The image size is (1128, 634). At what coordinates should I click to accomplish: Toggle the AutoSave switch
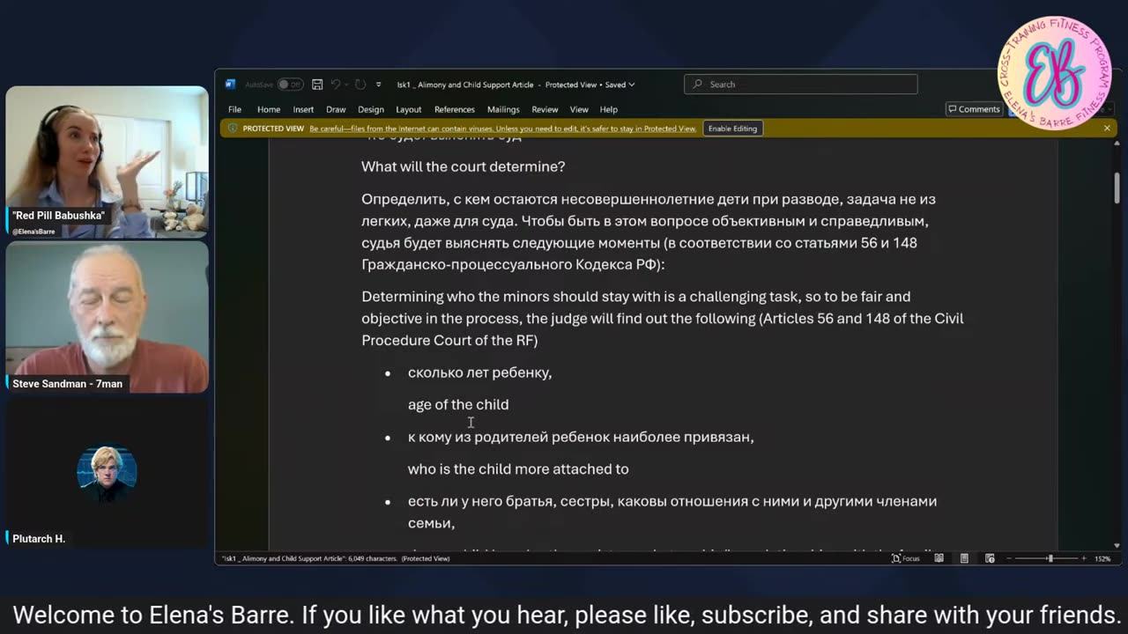click(x=290, y=85)
